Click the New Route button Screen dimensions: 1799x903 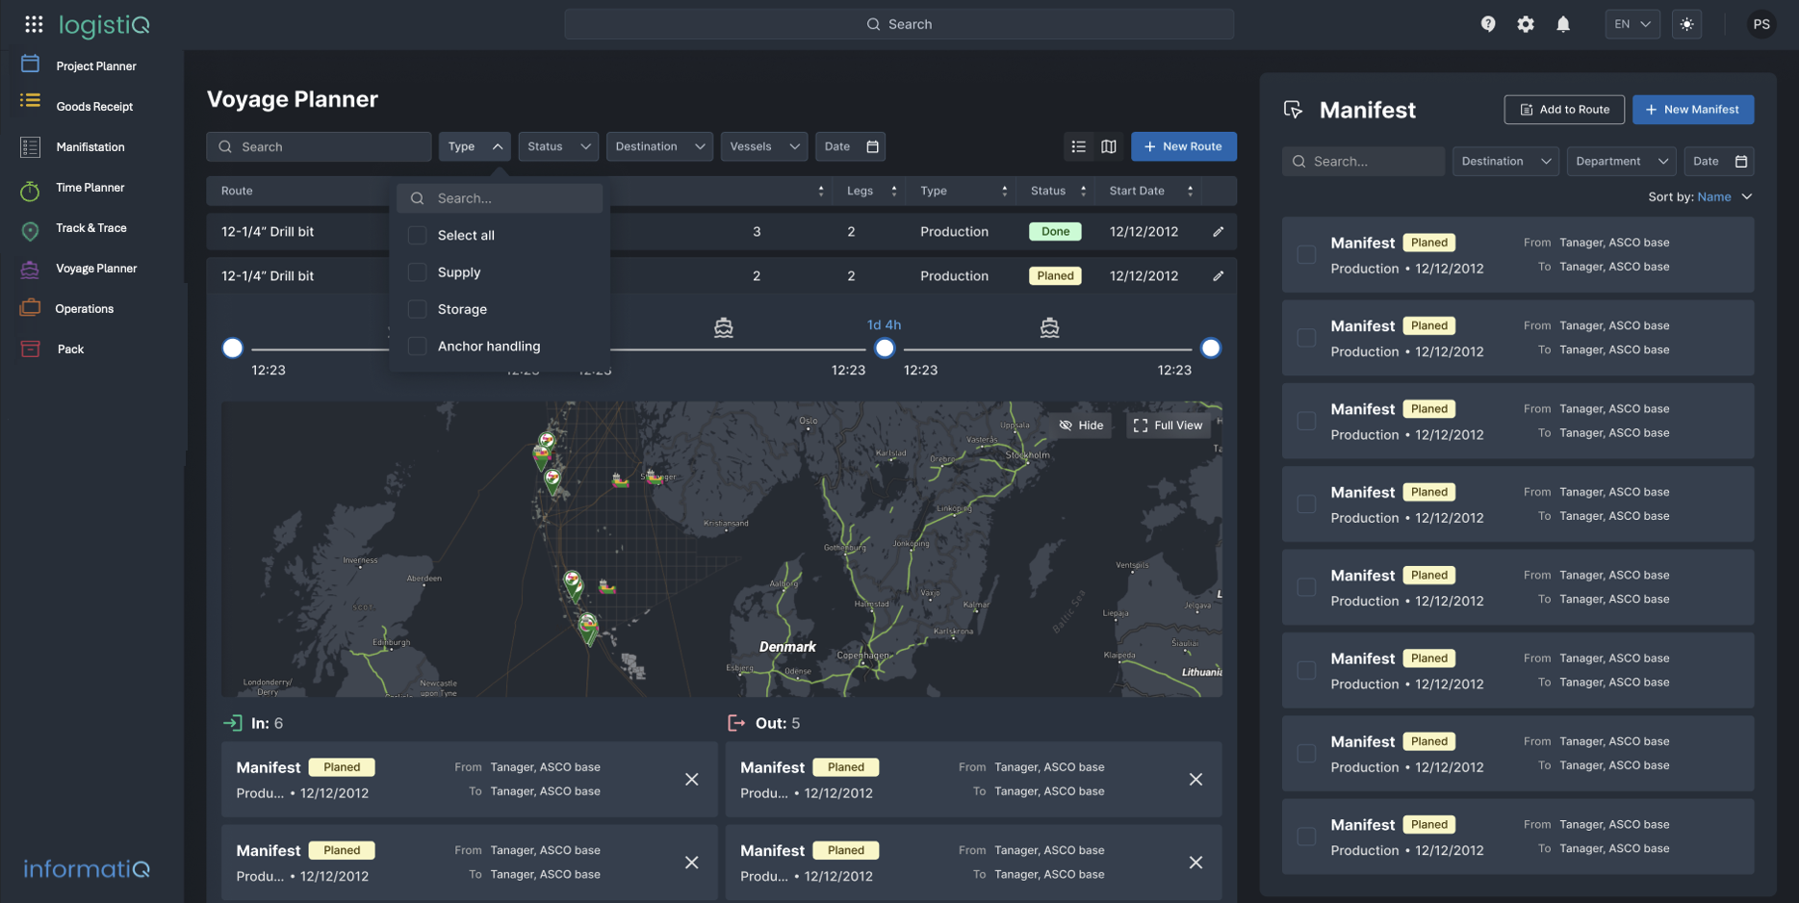(x=1183, y=146)
